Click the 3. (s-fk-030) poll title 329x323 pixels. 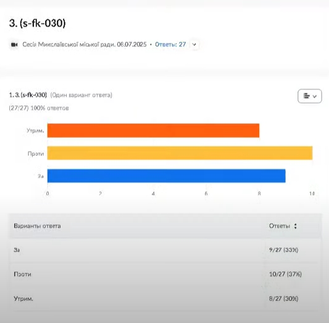[x=38, y=23]
